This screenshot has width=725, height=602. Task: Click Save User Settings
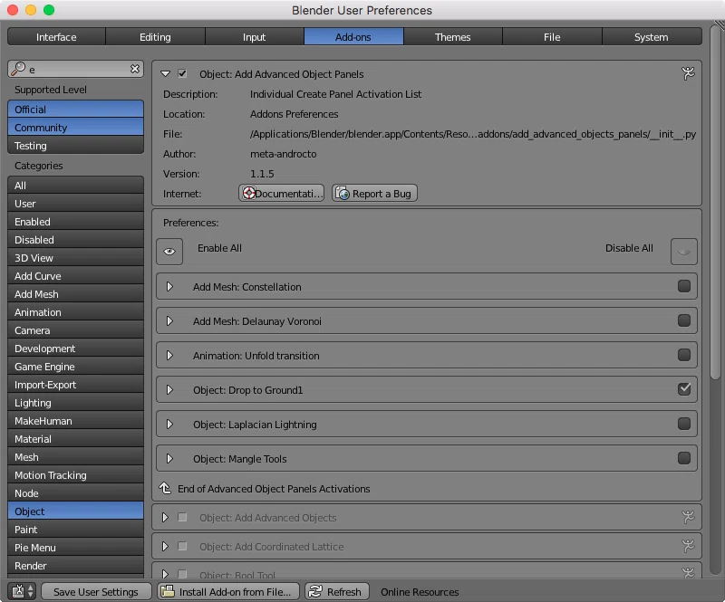pyautogui.click(x=96, y=591)
